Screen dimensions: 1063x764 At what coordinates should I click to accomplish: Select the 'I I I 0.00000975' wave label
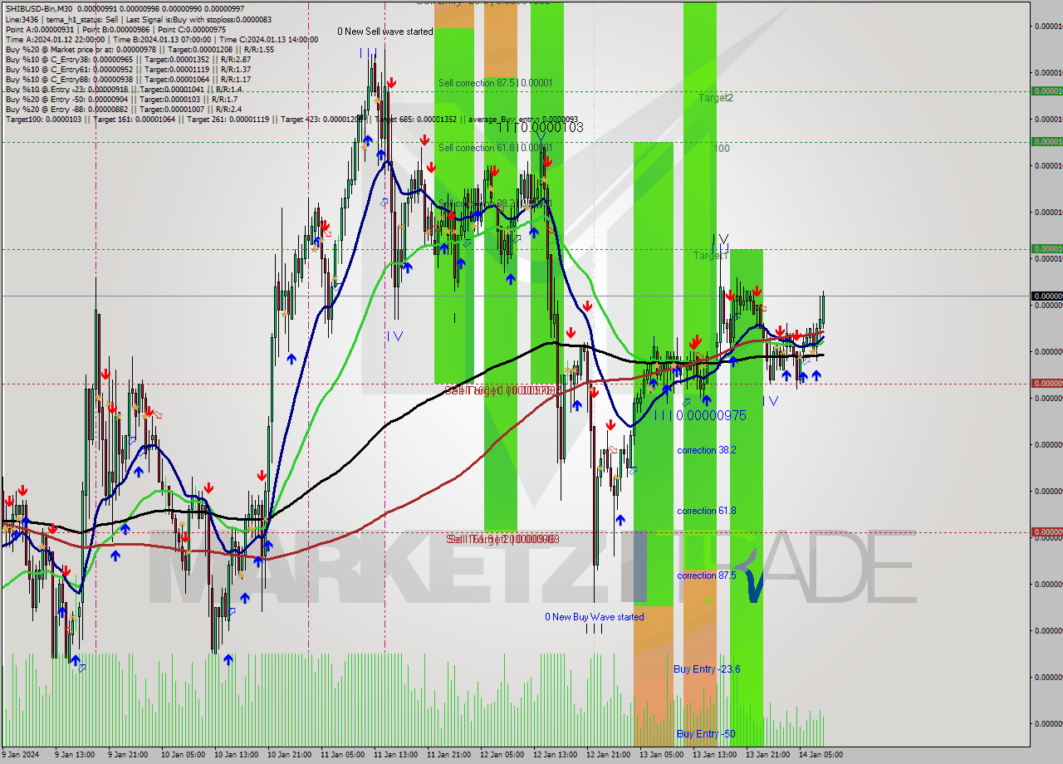pyautogui.click(x=700, y=415)
